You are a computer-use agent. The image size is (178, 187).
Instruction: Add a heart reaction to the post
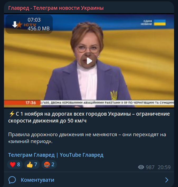pyautogui.click(x=15, y=164)
